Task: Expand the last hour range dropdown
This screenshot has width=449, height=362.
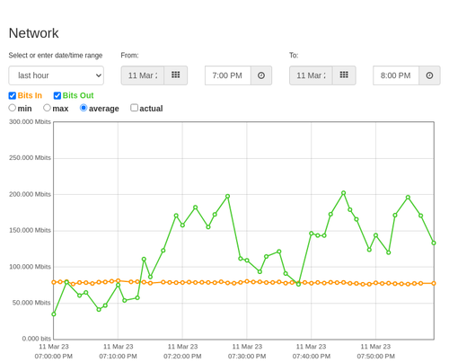Action: 57,75
